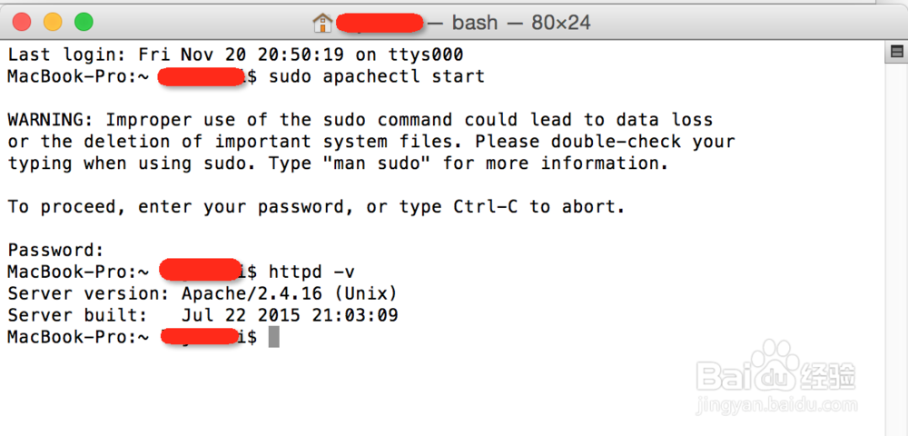Click the "httpd -v" command text
The image size is (908, 436).
[x=311, y=272]
